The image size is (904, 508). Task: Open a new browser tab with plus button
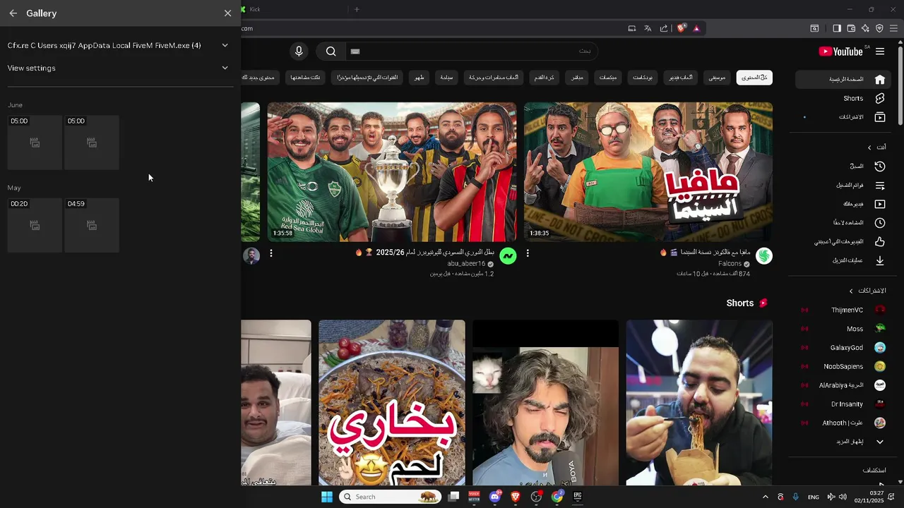[357, 9]
